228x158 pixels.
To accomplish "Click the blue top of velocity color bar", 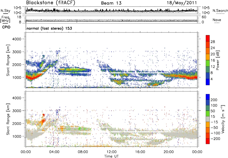I will click(208, 97).
